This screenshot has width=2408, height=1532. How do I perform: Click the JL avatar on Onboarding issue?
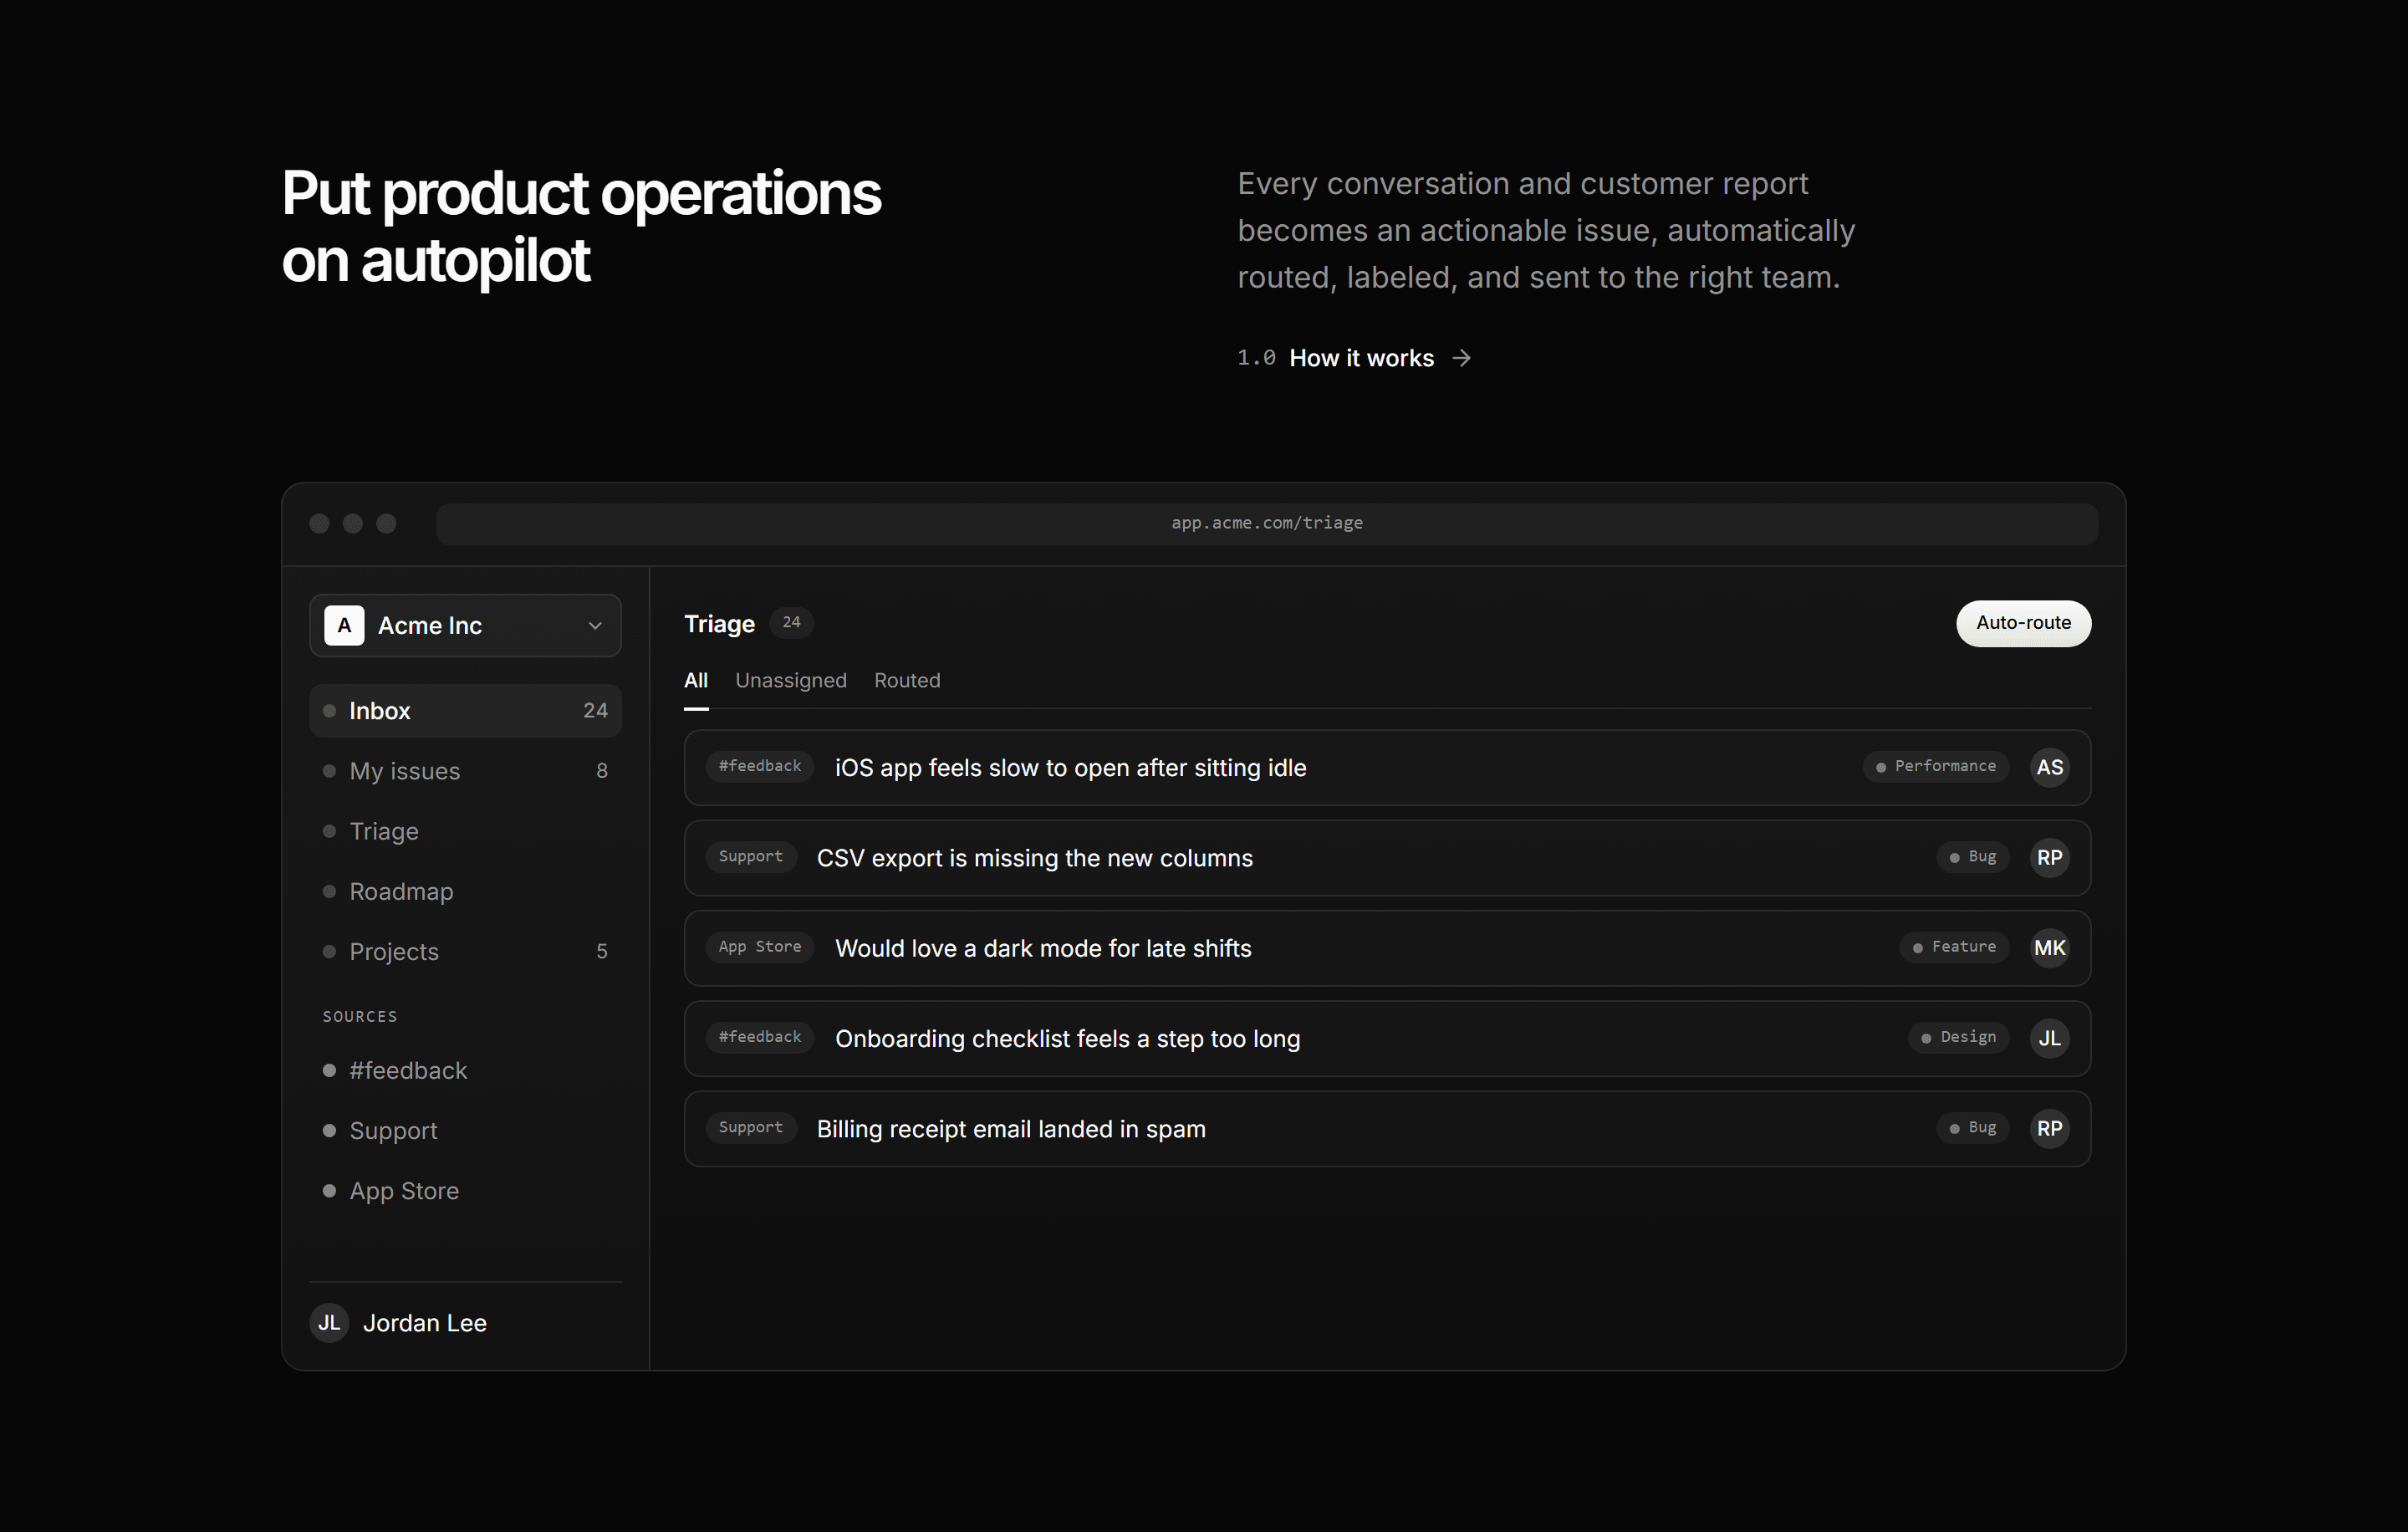point(2049,1038)
